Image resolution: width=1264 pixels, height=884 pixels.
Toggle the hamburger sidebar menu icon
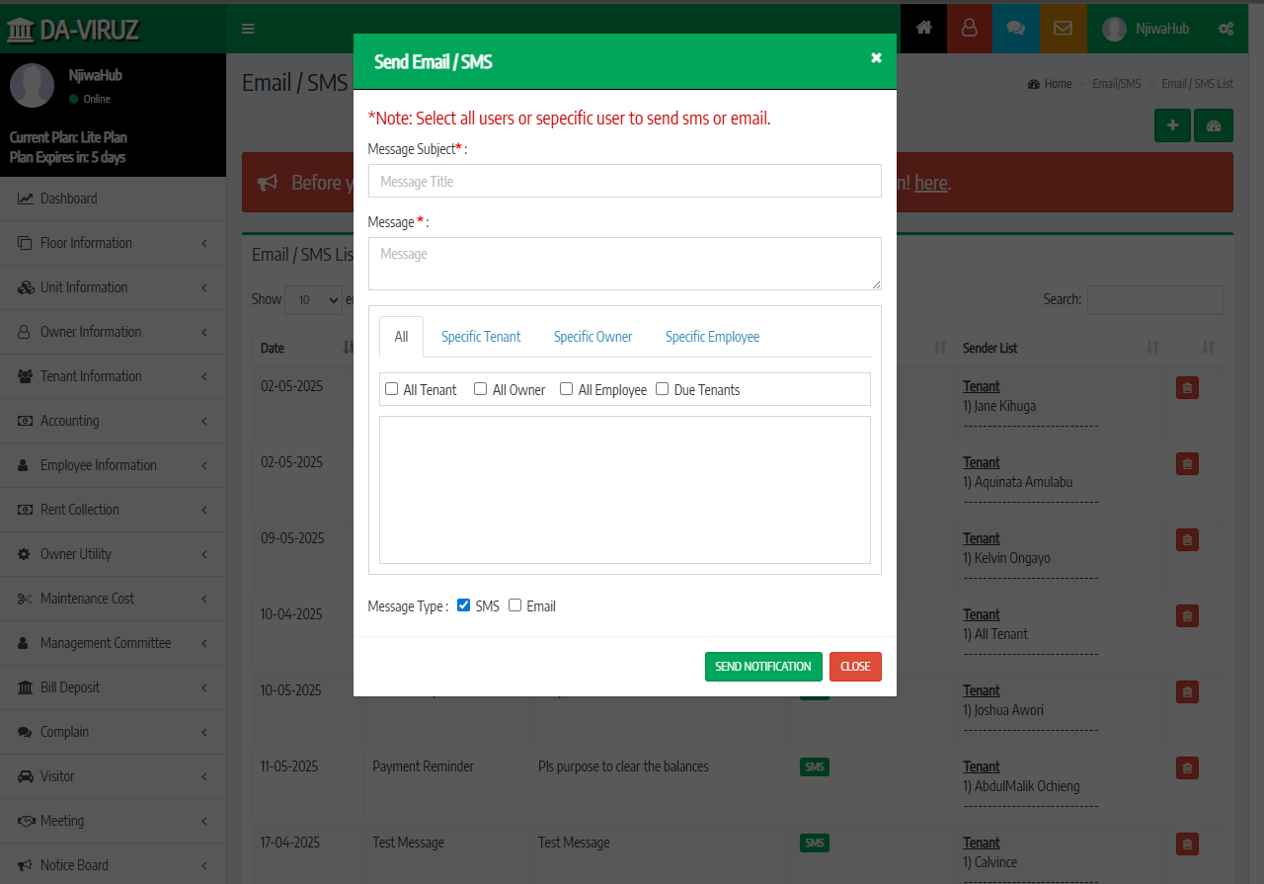[x=248, y=29]
